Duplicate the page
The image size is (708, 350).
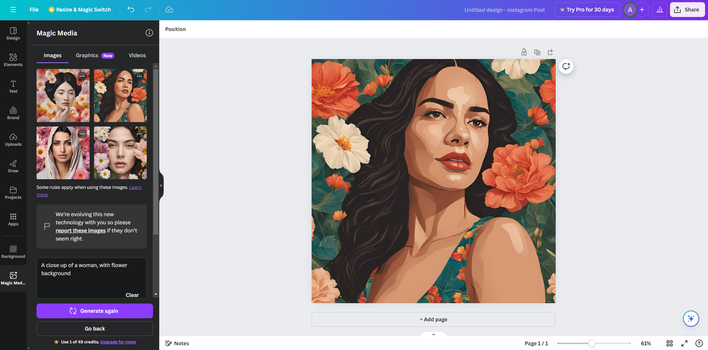[x=537, y=52]
